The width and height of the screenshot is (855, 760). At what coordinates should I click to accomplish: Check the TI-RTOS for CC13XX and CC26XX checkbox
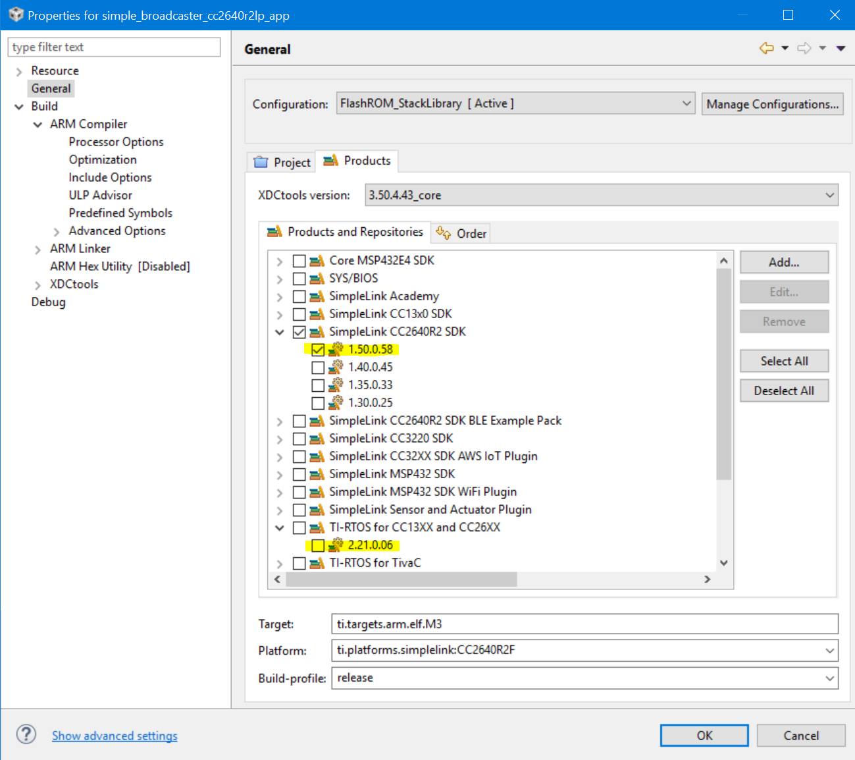coord(299,528)
